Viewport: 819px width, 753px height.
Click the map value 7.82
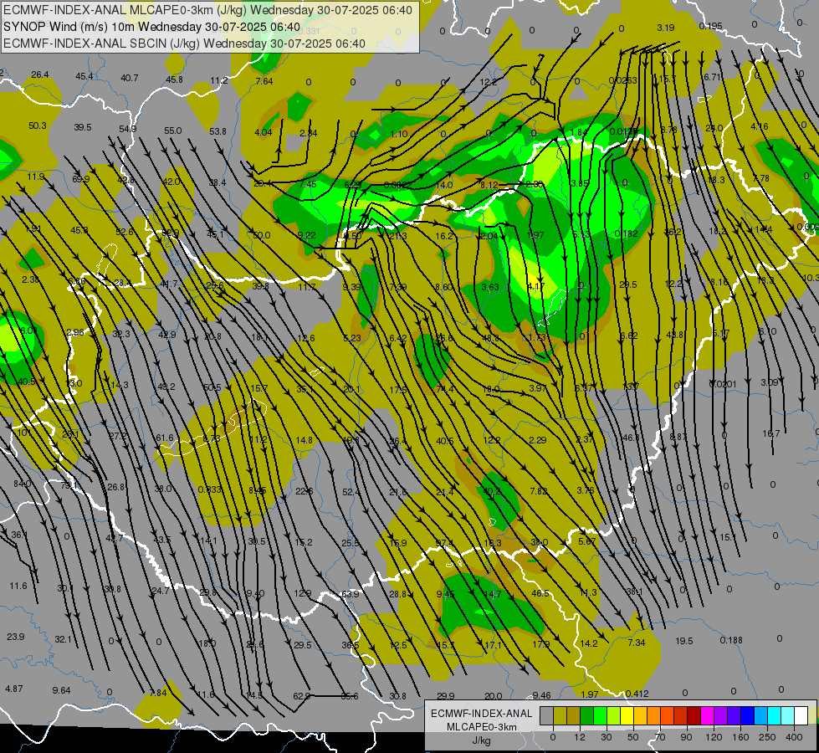(538, 491)
